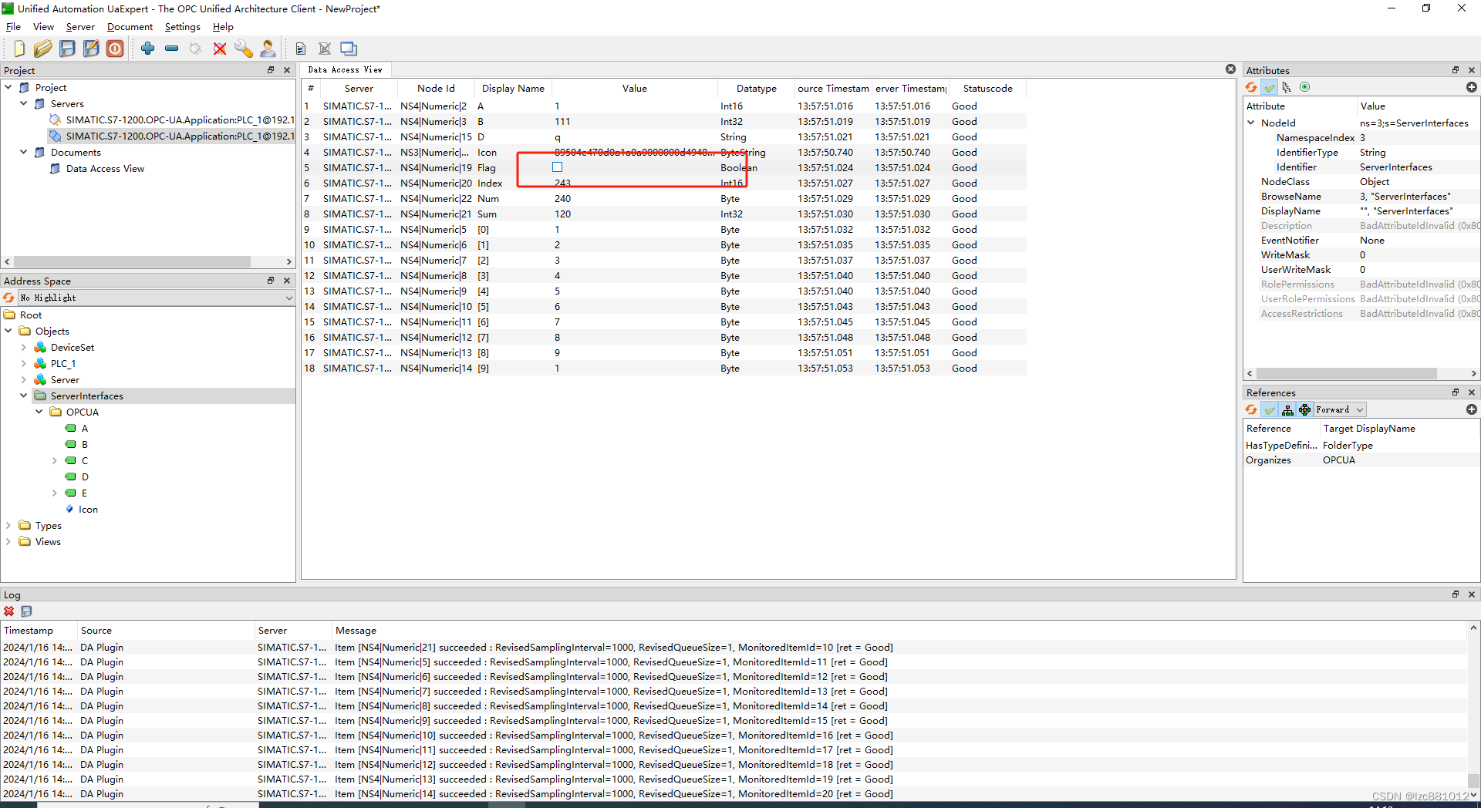Sort by the Statuscode column header

tap(987, 89)
